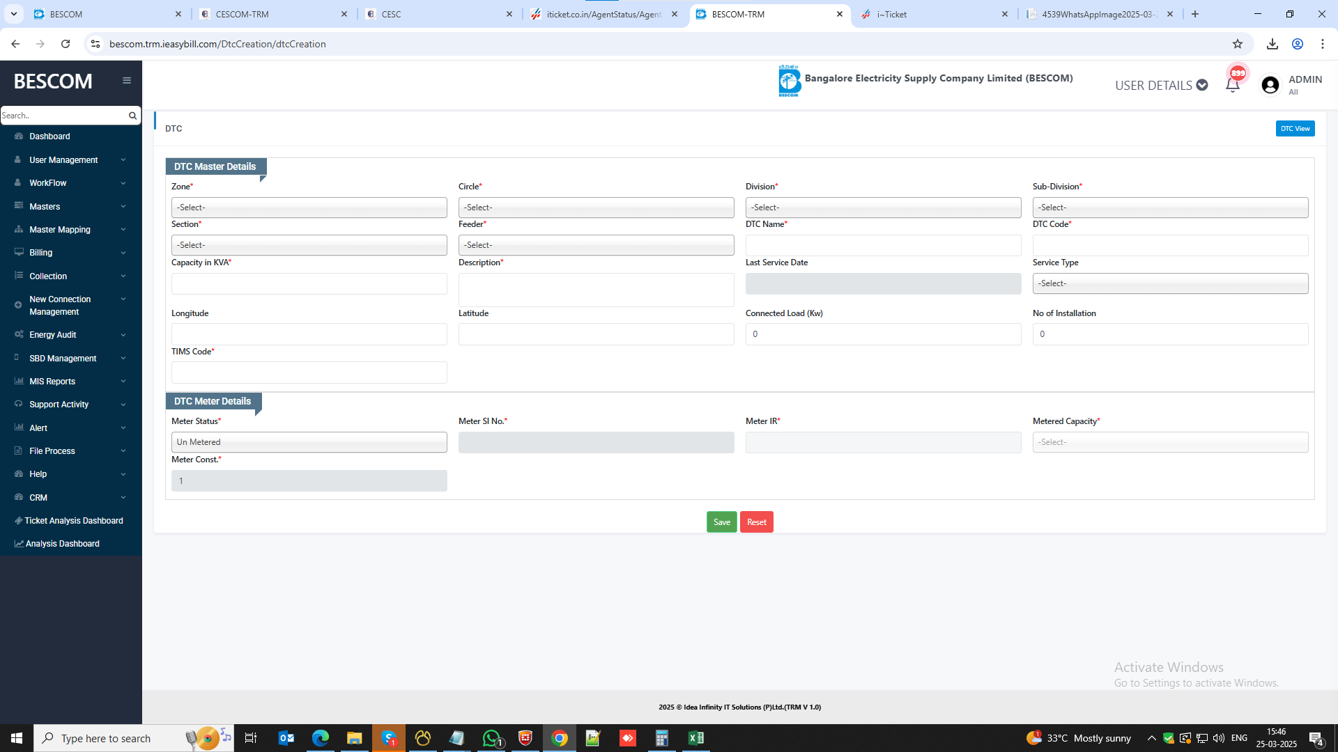Click the Windows Start button
1338x752 pixels.
(x=17, y=738)
